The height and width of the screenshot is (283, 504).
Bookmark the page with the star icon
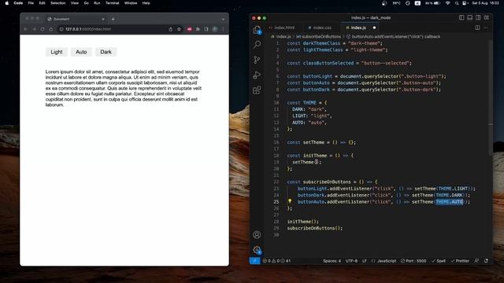point(179,29)
